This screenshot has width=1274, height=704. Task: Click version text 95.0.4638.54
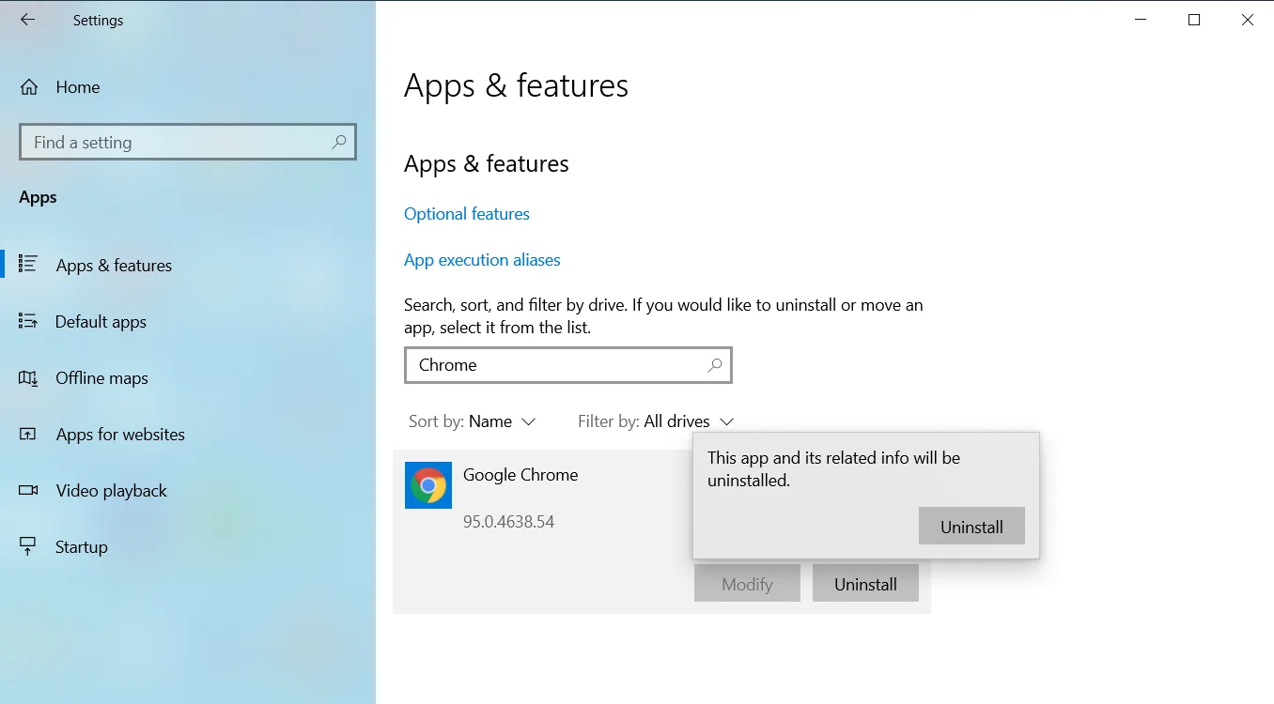tap(508, 522)
